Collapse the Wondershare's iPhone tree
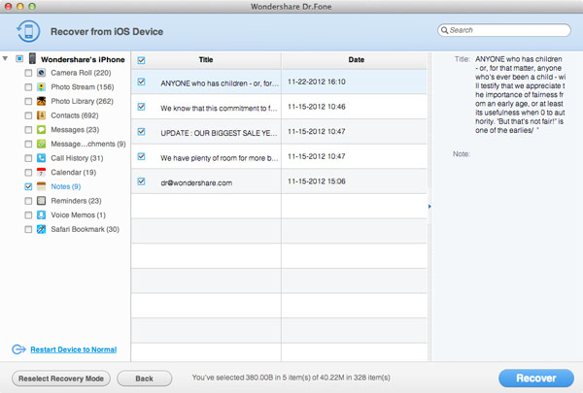 tap(5, 58)
